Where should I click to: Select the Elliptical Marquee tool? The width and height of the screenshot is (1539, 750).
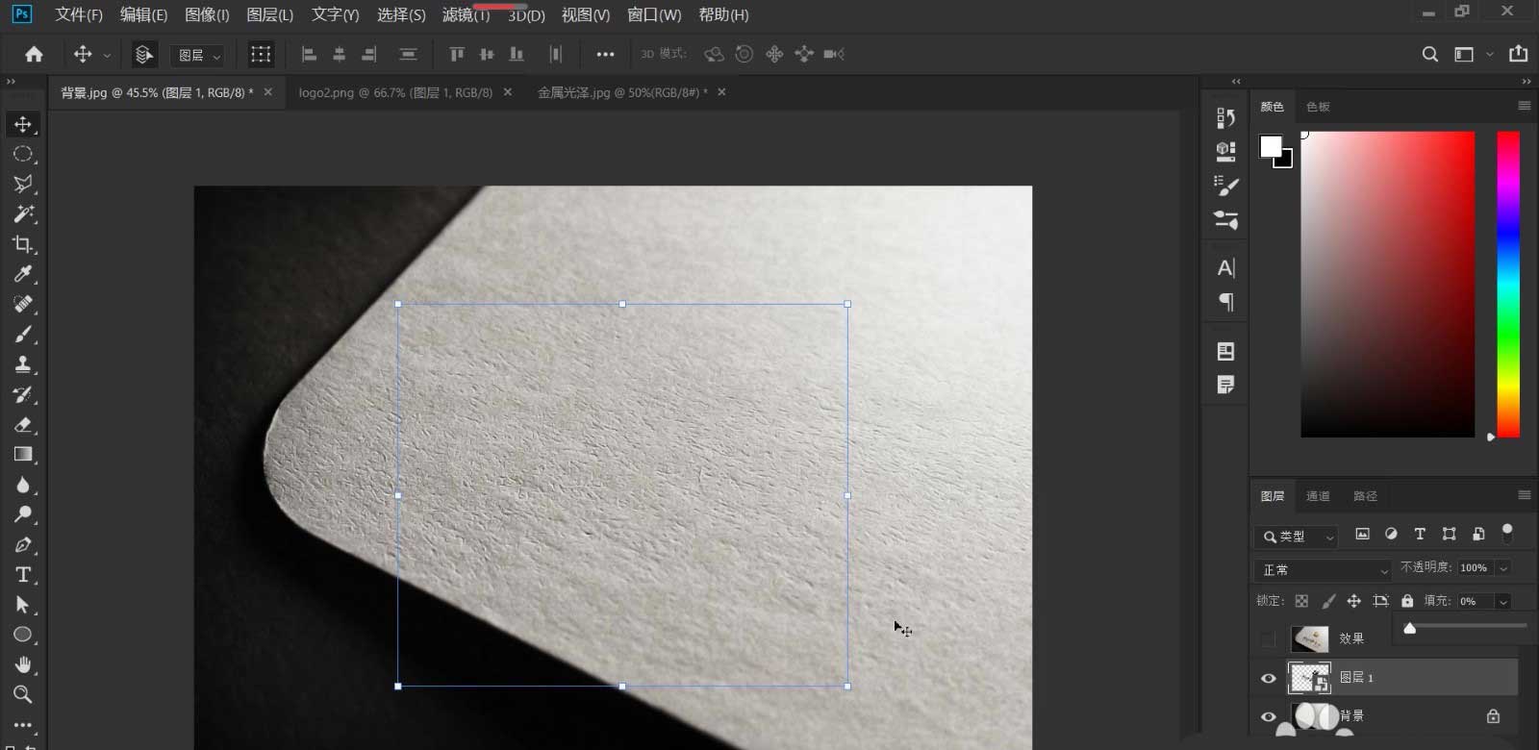tap(23, 154)
